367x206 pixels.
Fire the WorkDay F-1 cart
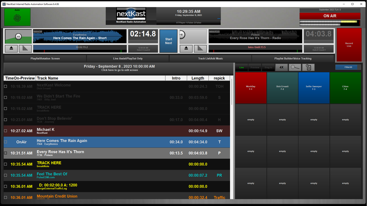[x=251, y=88]
